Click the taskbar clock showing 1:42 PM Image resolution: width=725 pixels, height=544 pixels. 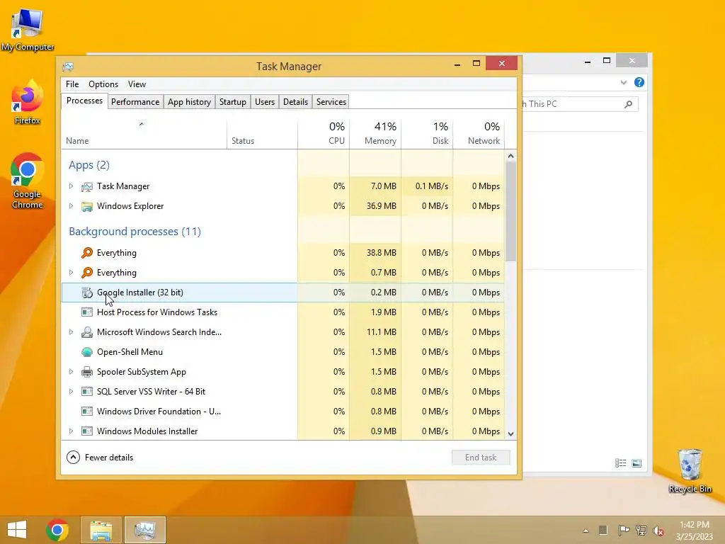[694, 531]
